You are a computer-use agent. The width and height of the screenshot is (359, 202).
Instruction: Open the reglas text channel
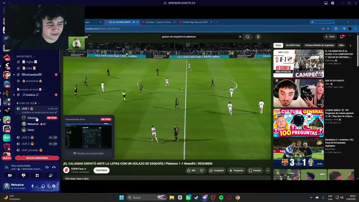(37, 62)
